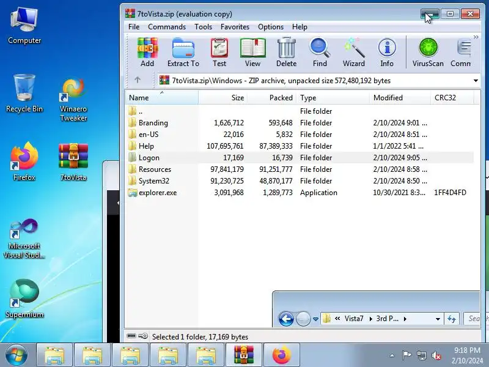Select the Resources folder
The width and height of the screenshot is (489, 367).
click(x=300, y=169)
